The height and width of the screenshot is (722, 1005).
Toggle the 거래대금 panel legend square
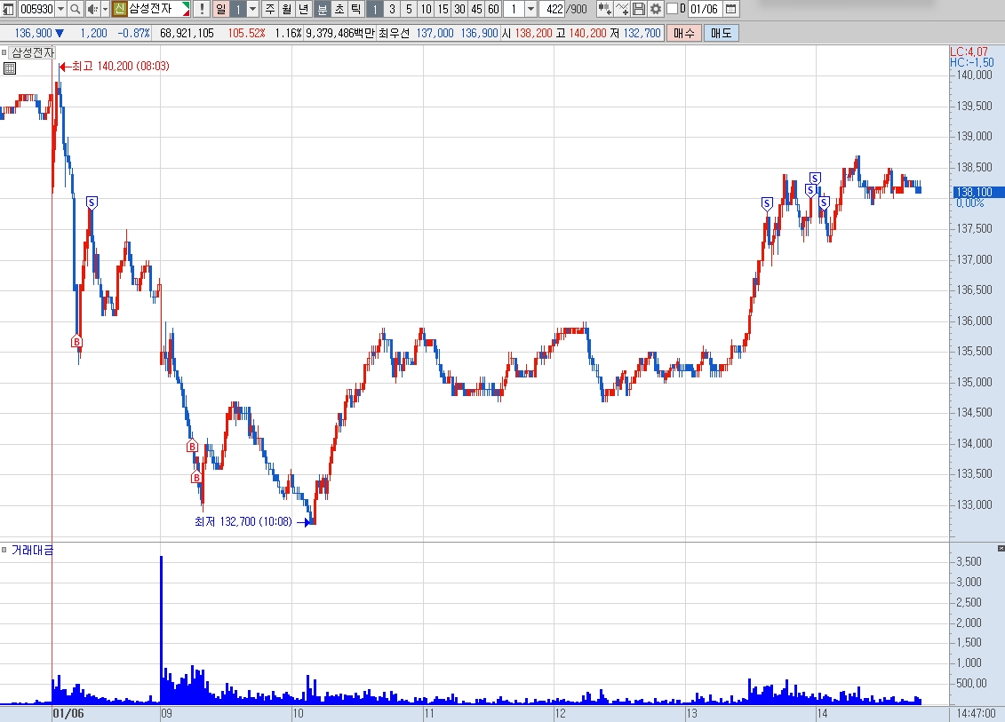(4, 550)
